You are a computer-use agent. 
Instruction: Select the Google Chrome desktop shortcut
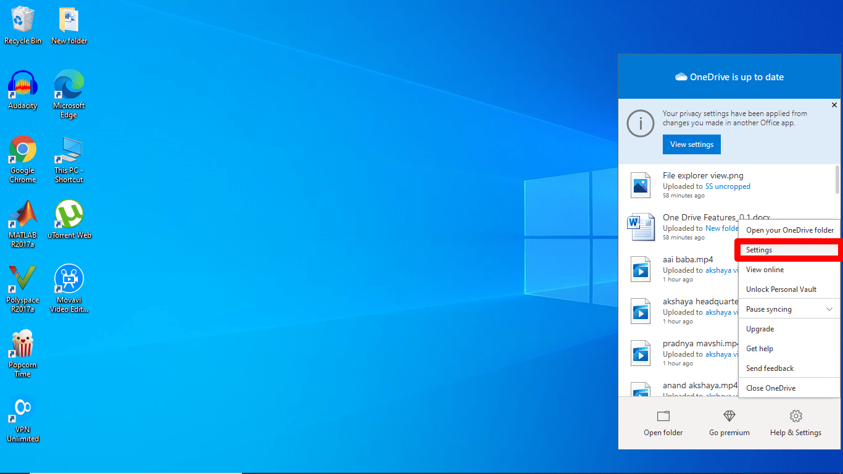(x=23, y=159)
